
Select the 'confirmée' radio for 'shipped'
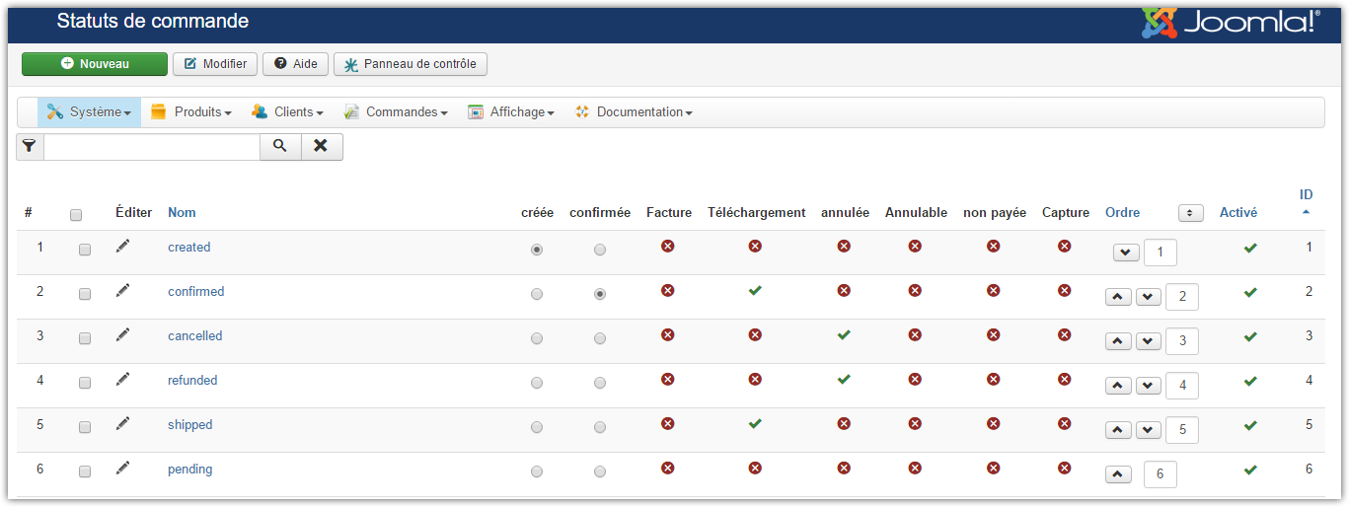[x=600, y=427]
